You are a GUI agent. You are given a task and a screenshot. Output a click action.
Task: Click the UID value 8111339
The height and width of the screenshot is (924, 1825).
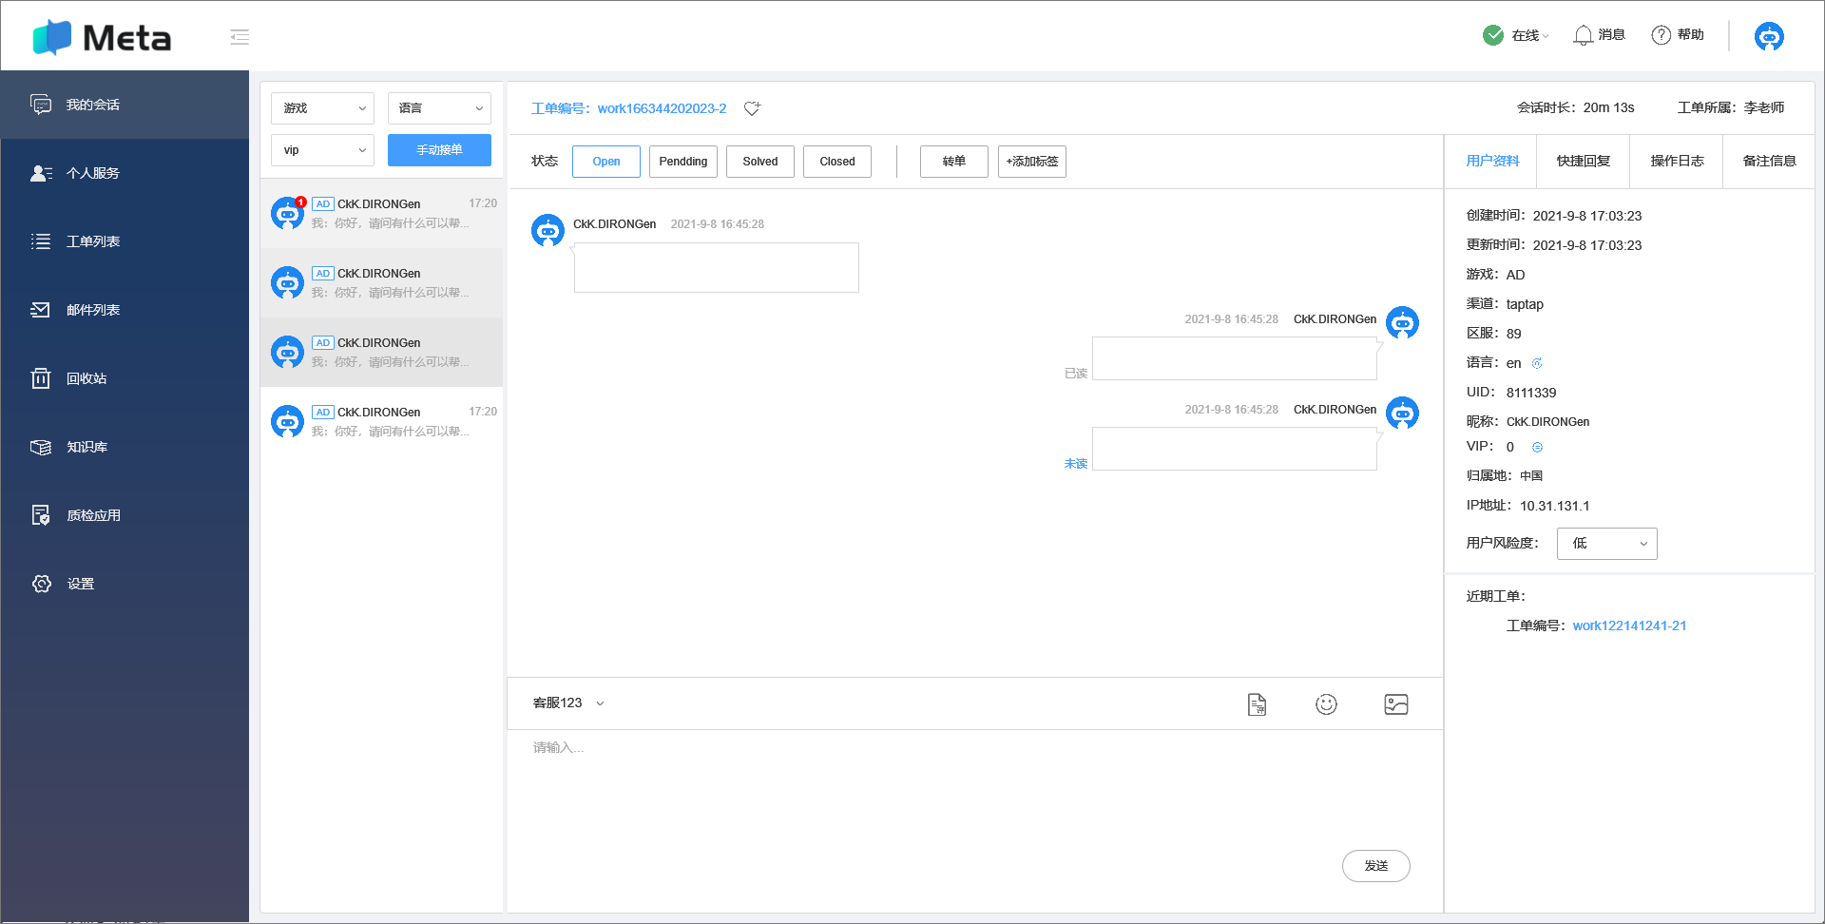point(1531,393)
